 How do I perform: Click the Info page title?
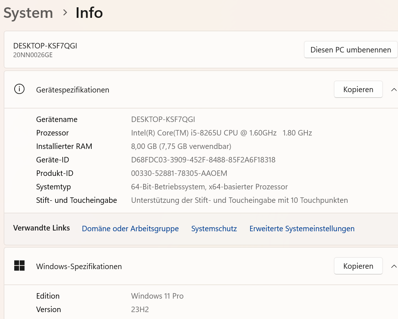(x=89, y=13)
